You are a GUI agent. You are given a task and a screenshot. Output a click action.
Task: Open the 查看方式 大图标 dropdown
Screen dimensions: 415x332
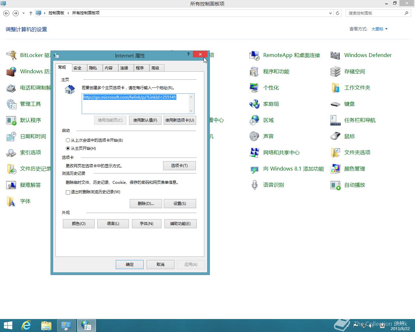(x=379, y=29)
